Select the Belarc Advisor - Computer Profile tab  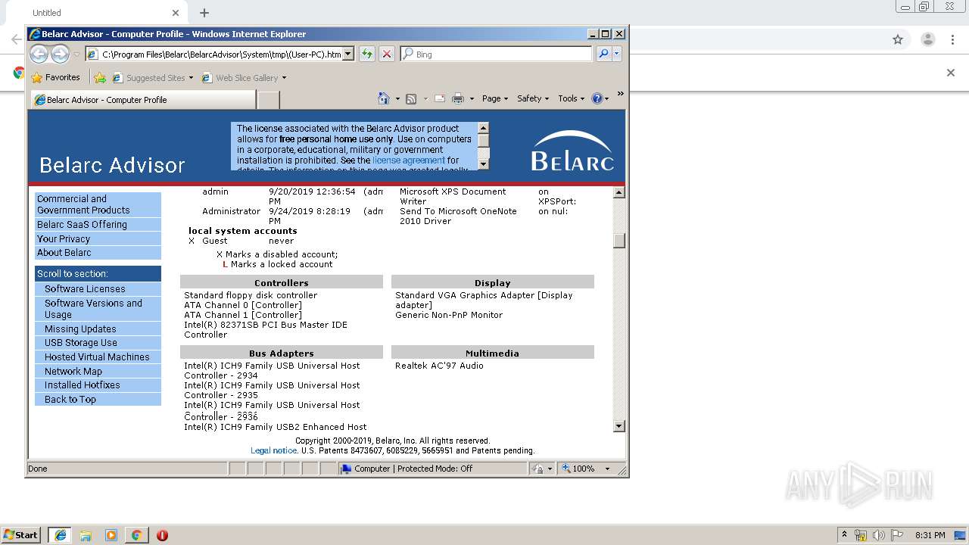[x=143, y=99]
